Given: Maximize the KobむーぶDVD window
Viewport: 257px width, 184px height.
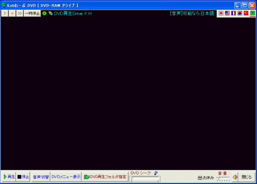Looking at the screenshot, I should (x=245, y=5).
